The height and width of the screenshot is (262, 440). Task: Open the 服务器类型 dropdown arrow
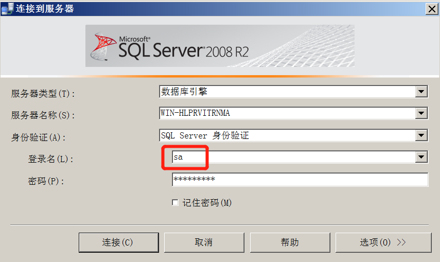click(x=421, y=92)
